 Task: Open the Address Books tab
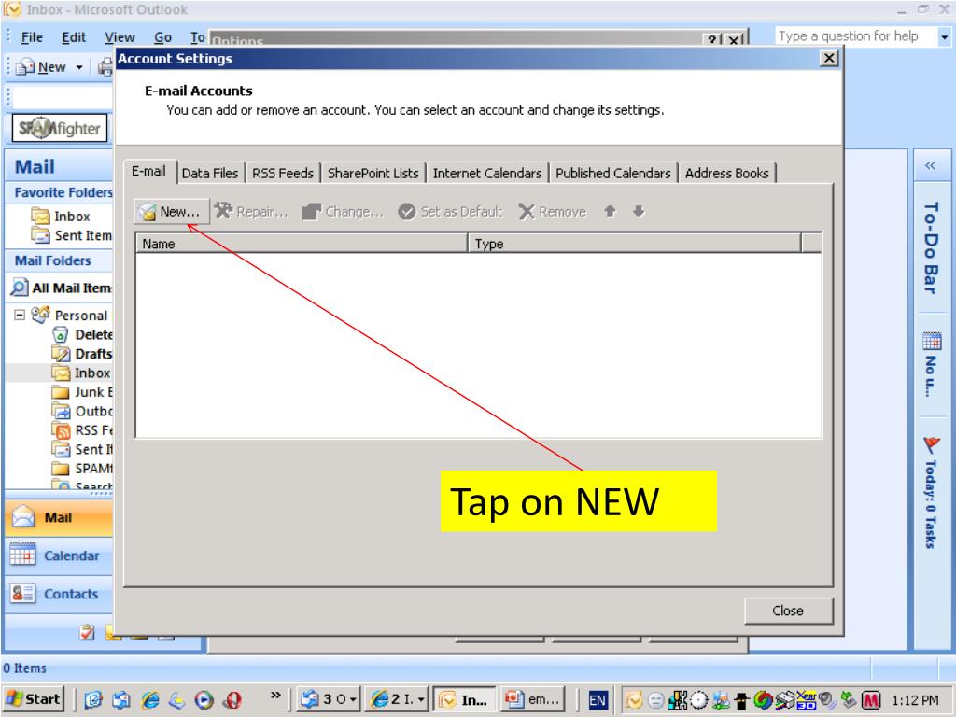coord(726,173)
